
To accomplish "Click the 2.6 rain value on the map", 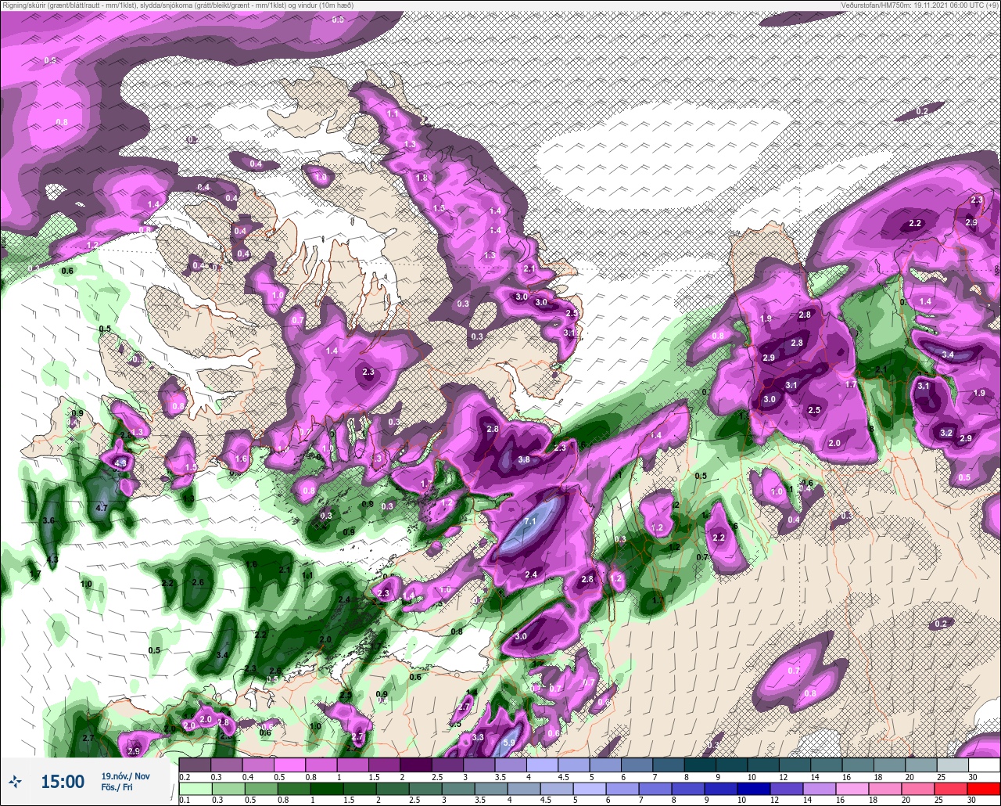I will [198, 582].
